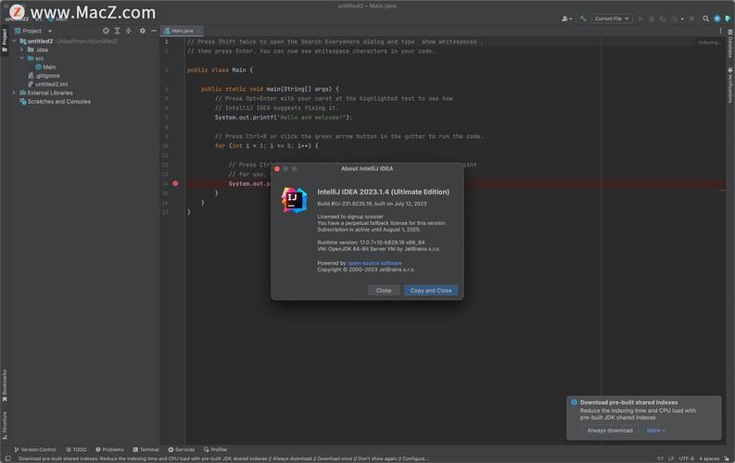Click the Collapse All icon in Project panel
The height and width of the screenshot is (463, 735).
[129, 31]
